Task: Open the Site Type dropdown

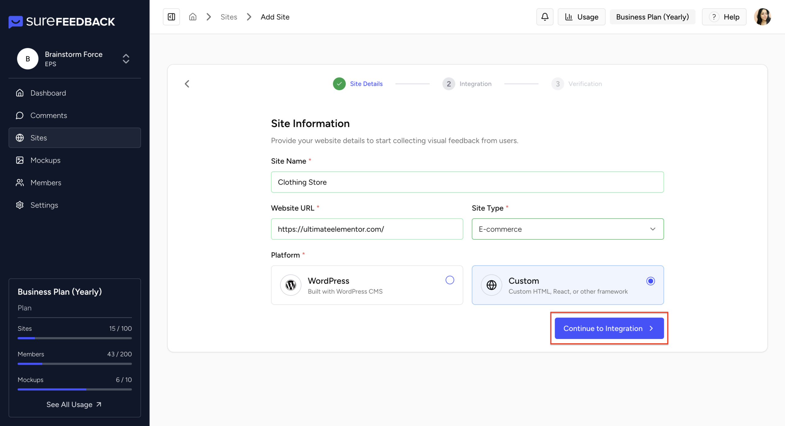Action: point(568,229)
